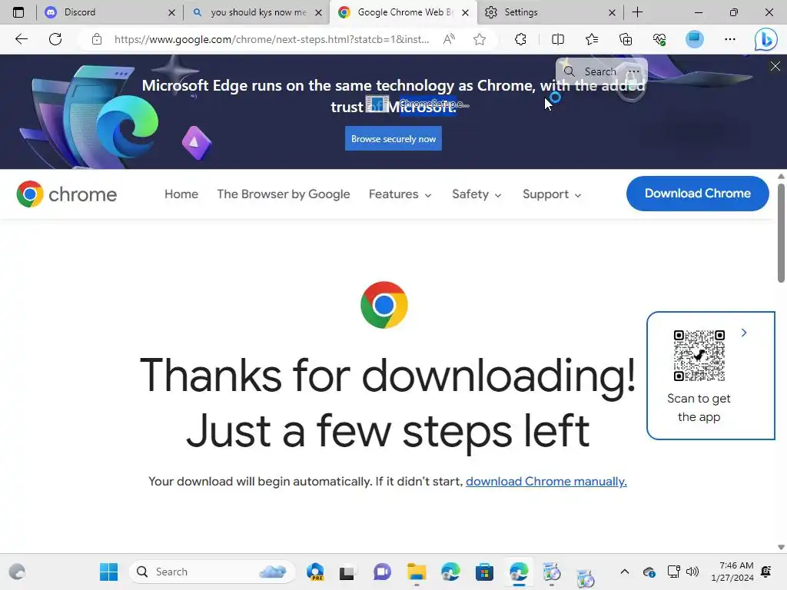Open notification bell in the system tray

click(x=766, y=572)
